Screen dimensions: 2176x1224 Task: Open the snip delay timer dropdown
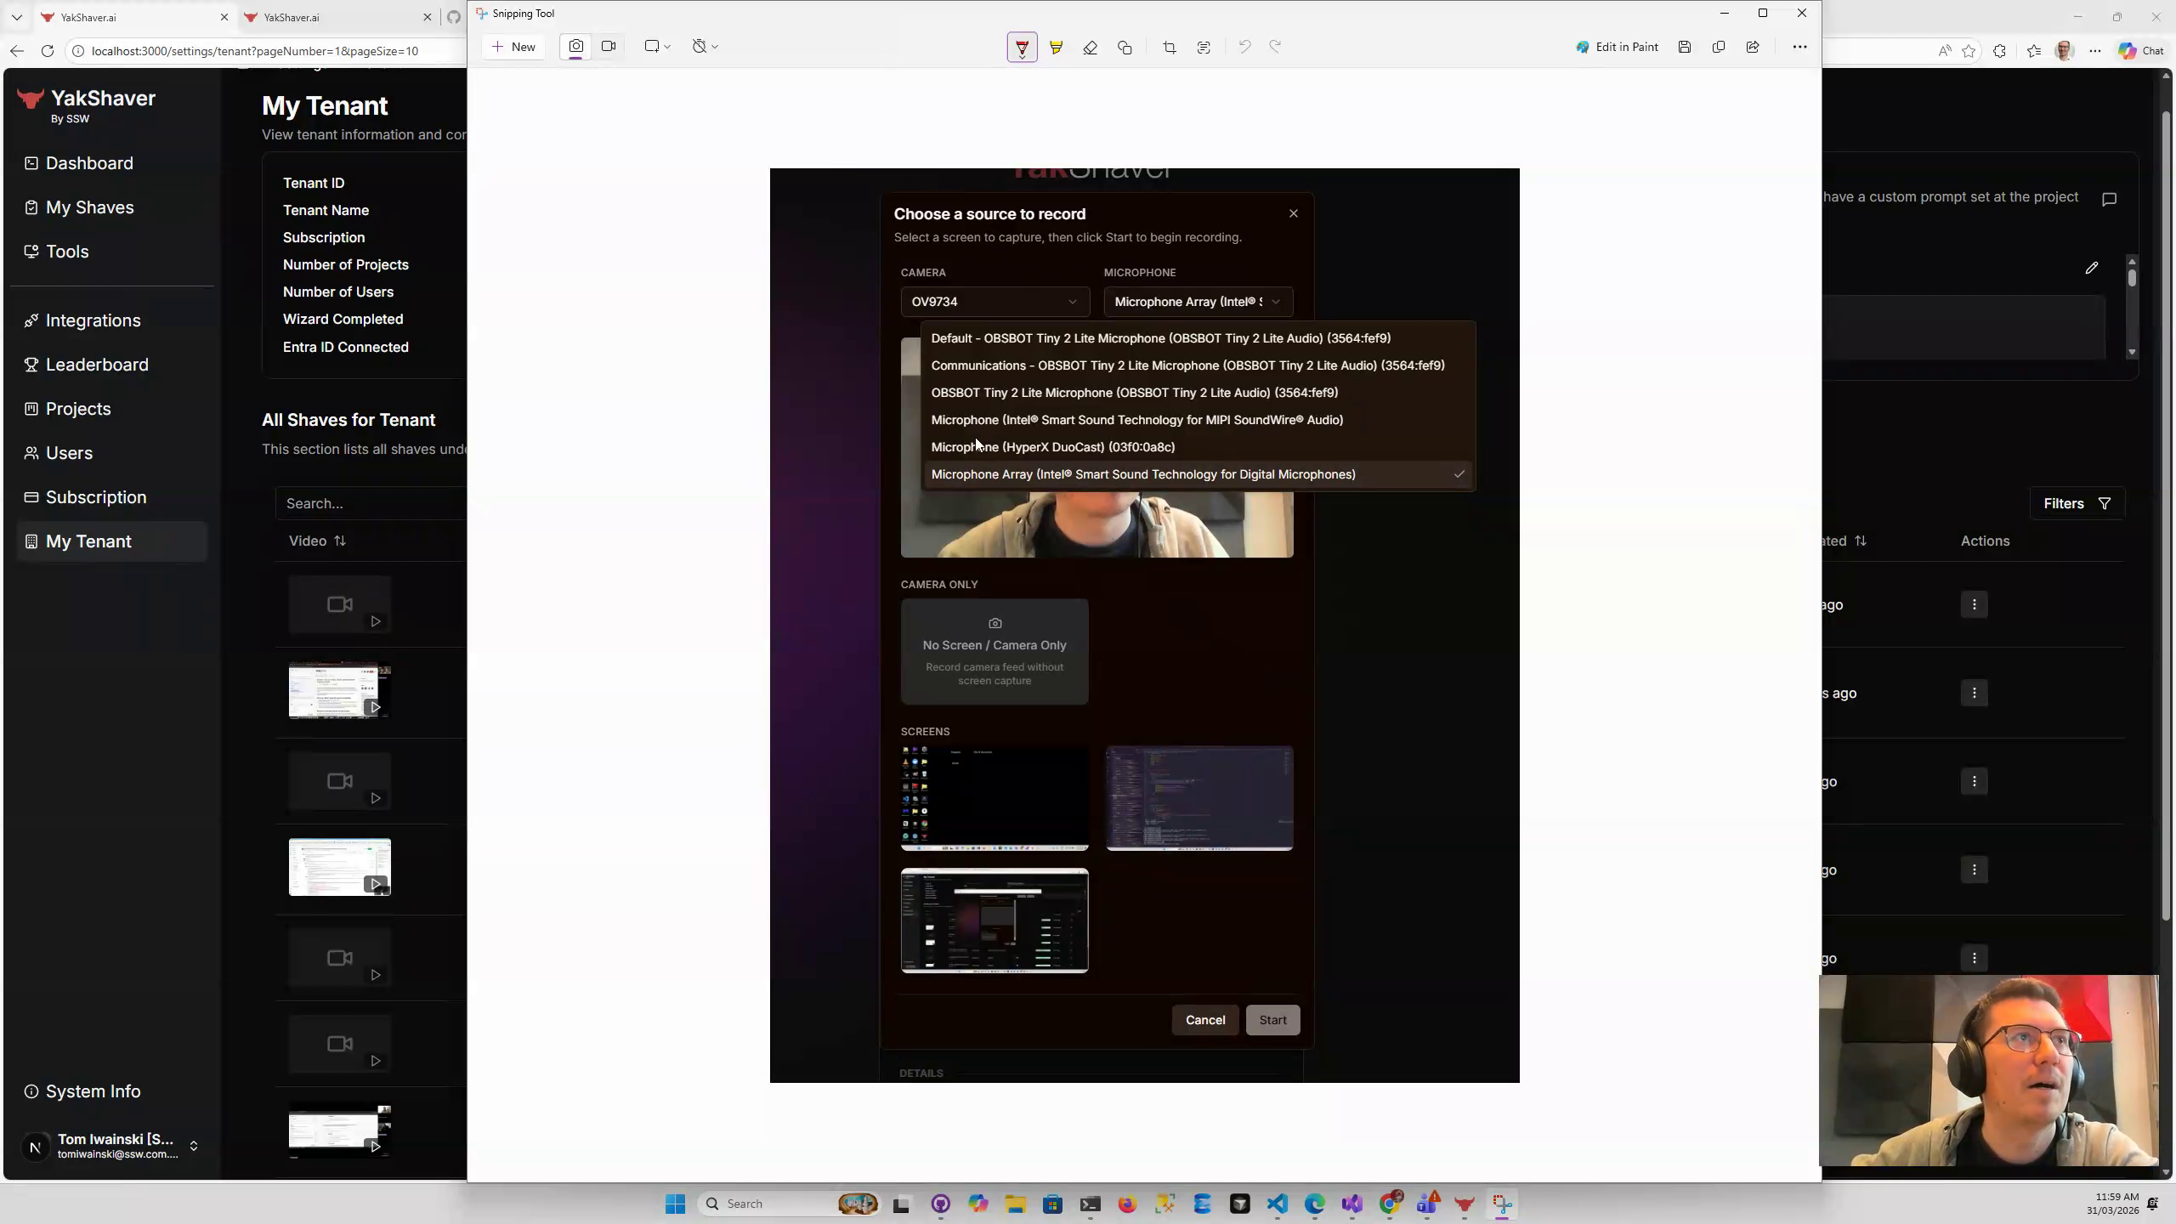point(704,46)
